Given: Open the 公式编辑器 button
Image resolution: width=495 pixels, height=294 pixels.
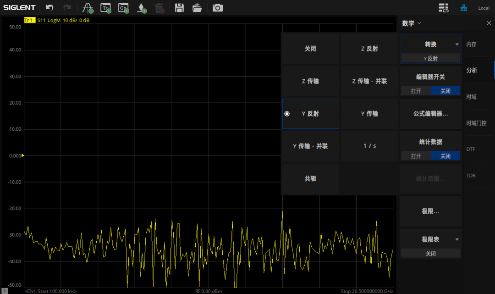Looking at the screenshot, I should coord(431,114).
